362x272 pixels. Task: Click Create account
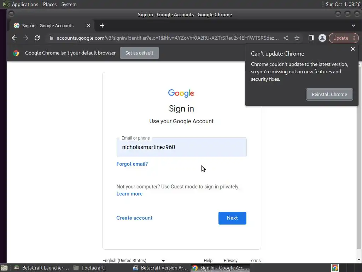(134, 218)
